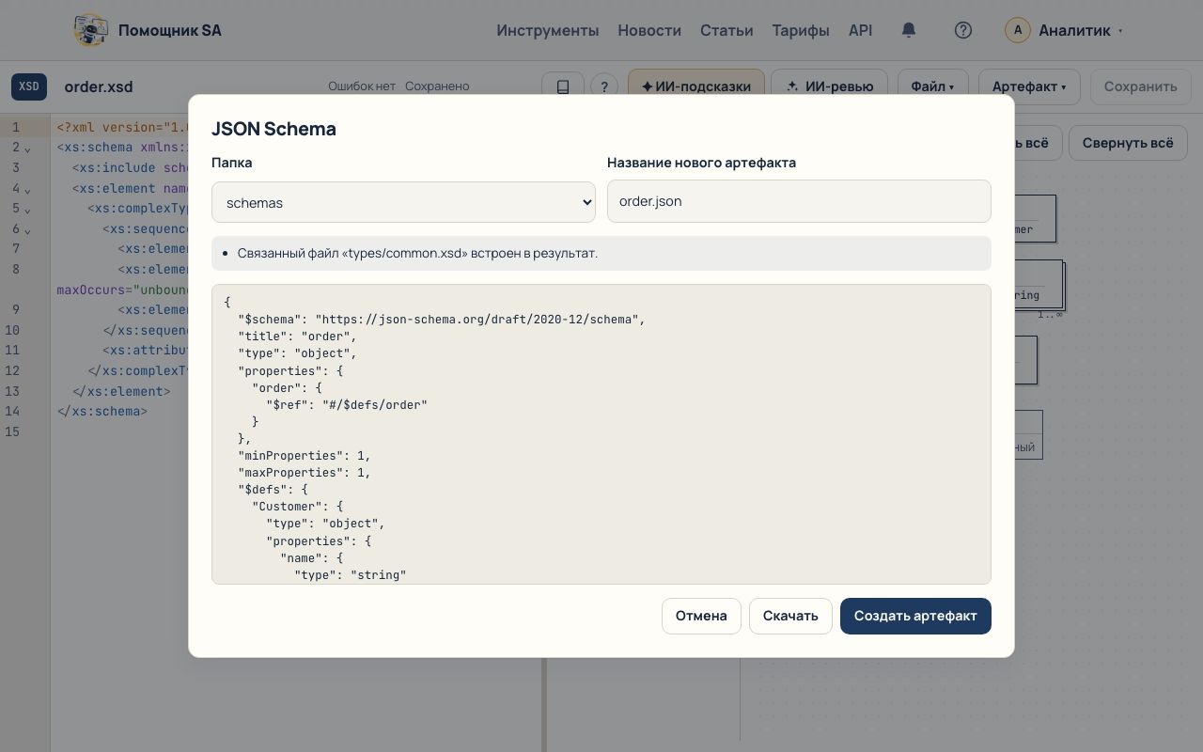This screenshot has width=1203, height=752.
Task: Collapse the code fold at line 6
Action: (x=27, y=230)
